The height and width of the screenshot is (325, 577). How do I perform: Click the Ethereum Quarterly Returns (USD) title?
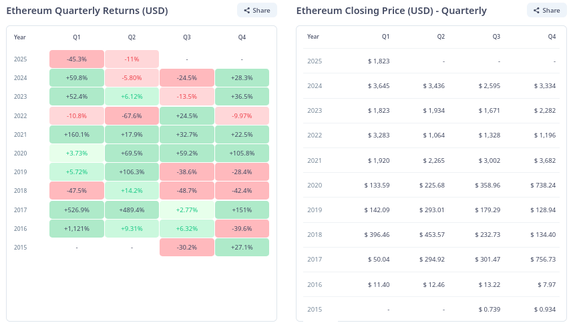pos(87,11)
